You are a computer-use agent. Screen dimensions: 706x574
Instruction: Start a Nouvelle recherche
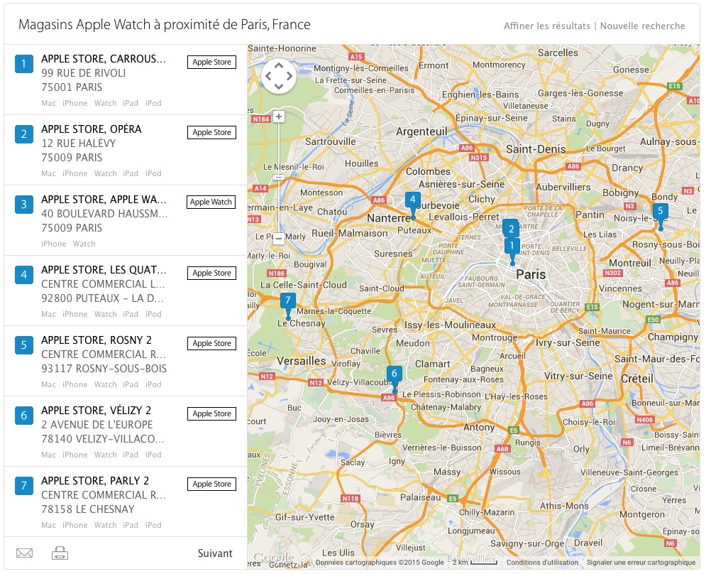(643, 26)
